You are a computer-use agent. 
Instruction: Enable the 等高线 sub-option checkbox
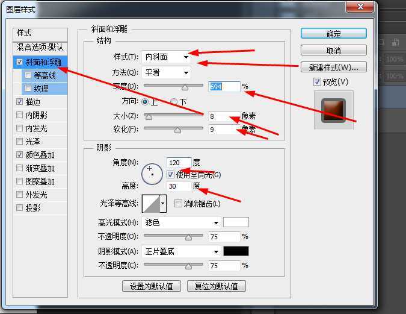tap(28, 75)
